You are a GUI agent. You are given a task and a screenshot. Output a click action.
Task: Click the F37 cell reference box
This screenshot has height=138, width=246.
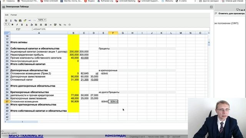click(18, 29)
